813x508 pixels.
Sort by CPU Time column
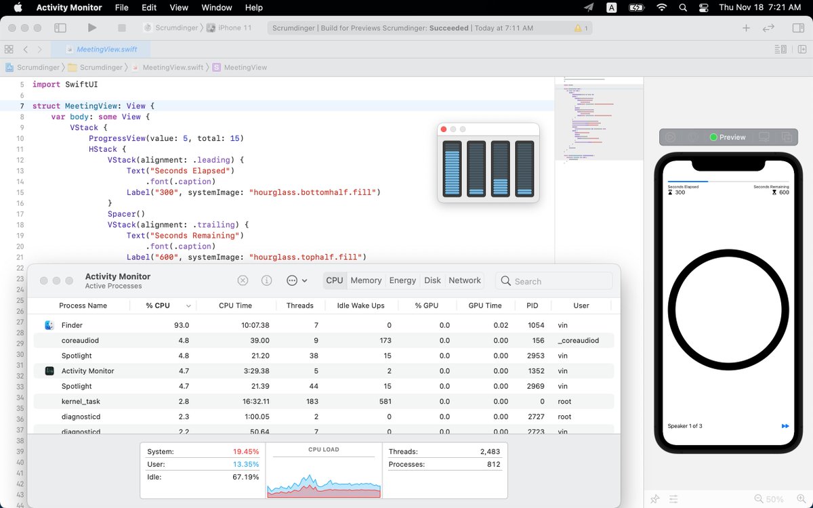coord(235,305)
